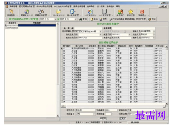The image size is (171, 125).
Task: Open the start date 2007-2-21 dropdown
Action: [x=56, y=19]
